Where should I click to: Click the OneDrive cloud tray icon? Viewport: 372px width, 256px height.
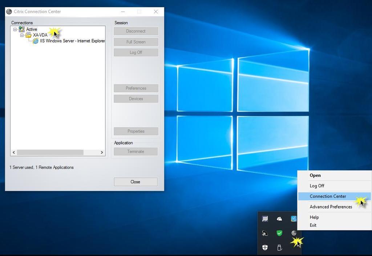pyautogui.click(x=279, y=219)
